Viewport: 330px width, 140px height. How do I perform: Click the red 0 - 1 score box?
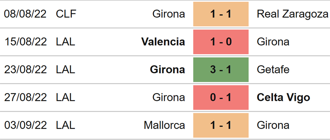point(221,97)
